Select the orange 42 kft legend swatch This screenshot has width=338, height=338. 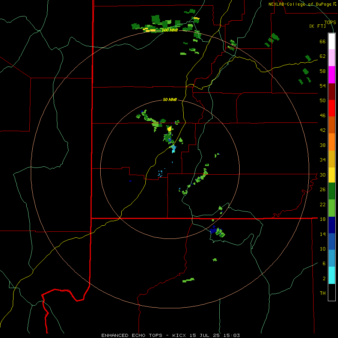332,142
